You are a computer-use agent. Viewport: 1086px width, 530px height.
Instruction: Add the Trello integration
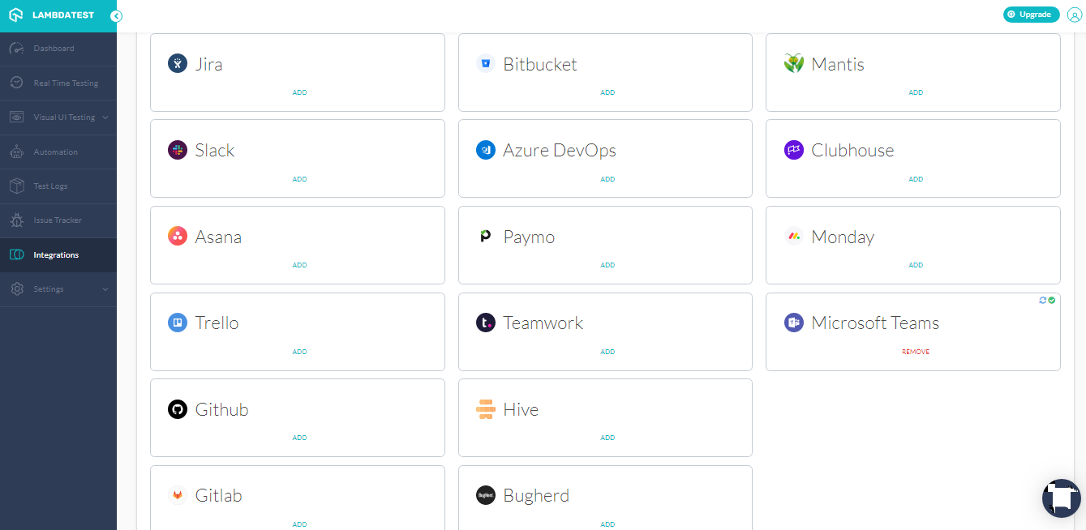click(x=299, y=352)
